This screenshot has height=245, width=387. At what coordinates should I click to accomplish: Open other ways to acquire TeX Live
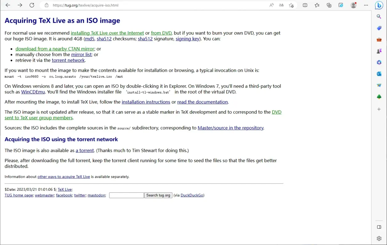coord(64,177)
